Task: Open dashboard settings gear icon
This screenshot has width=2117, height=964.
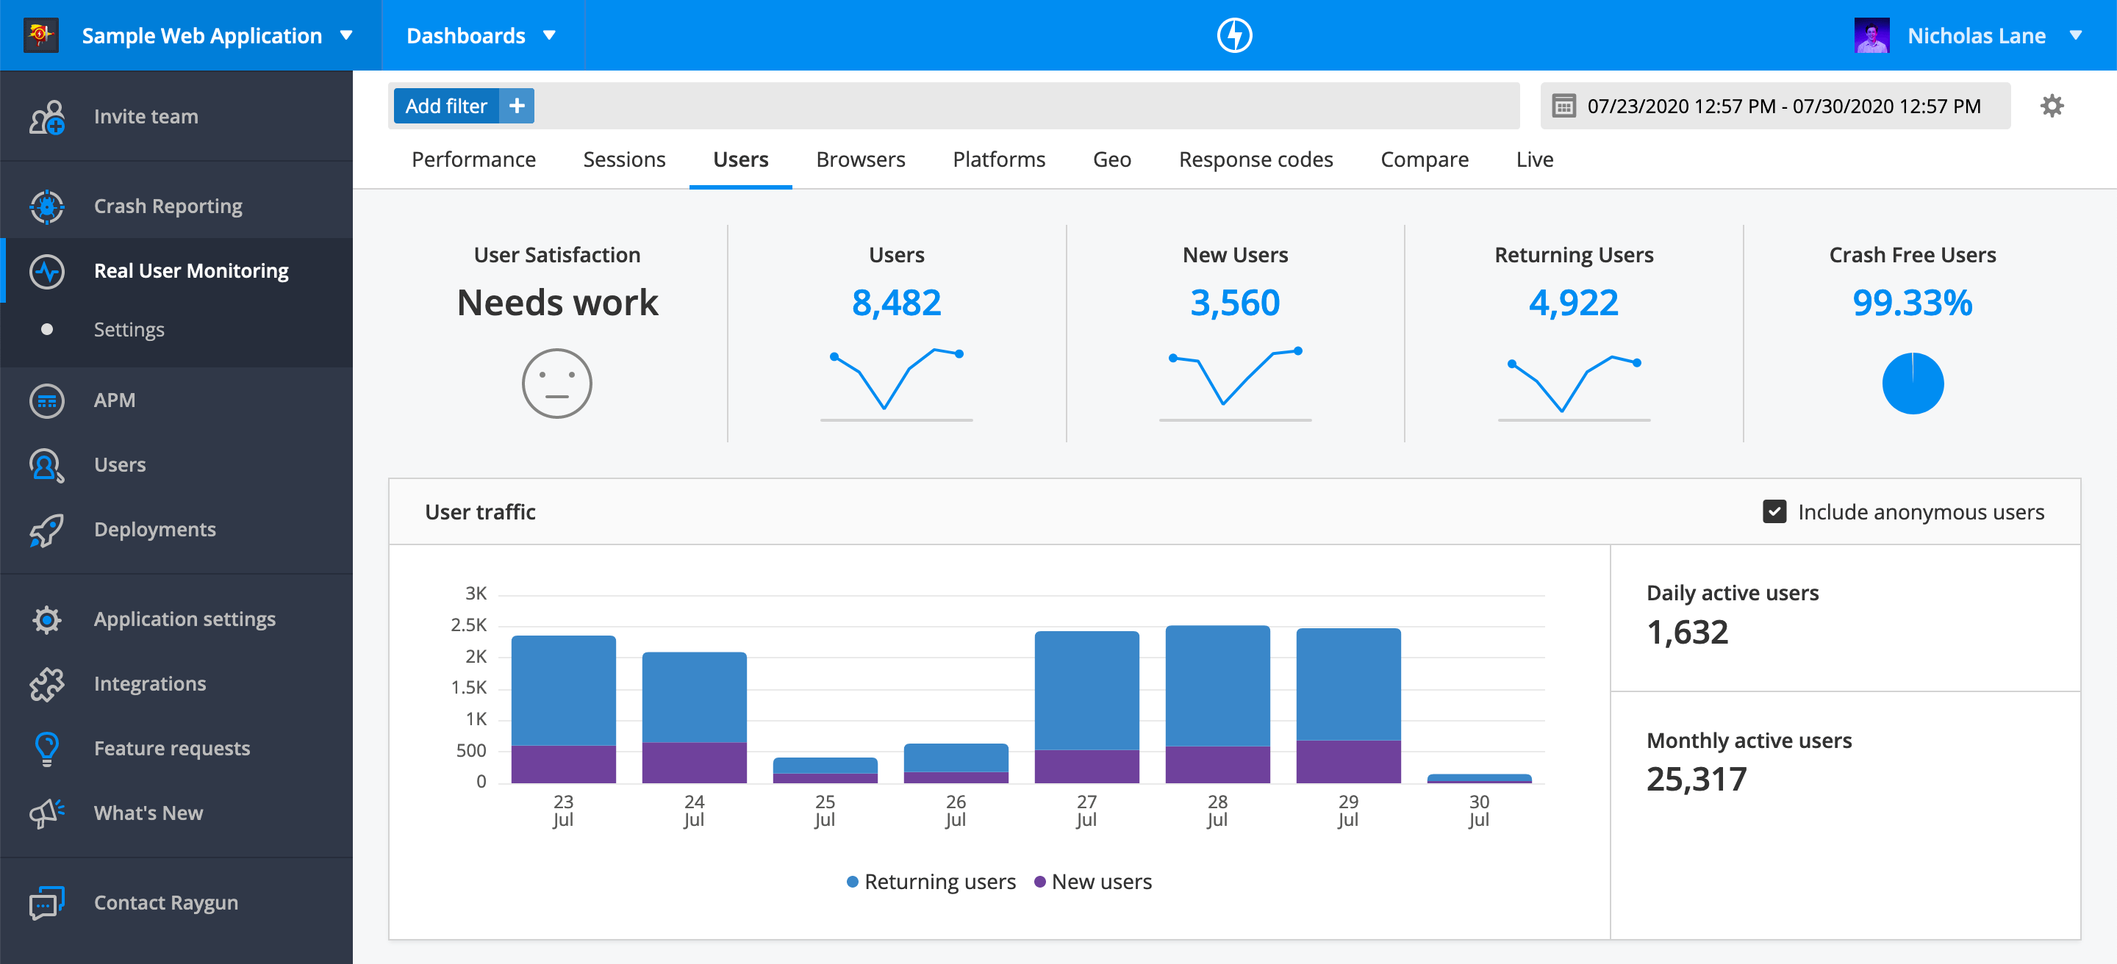Action: click(2052, 106)
